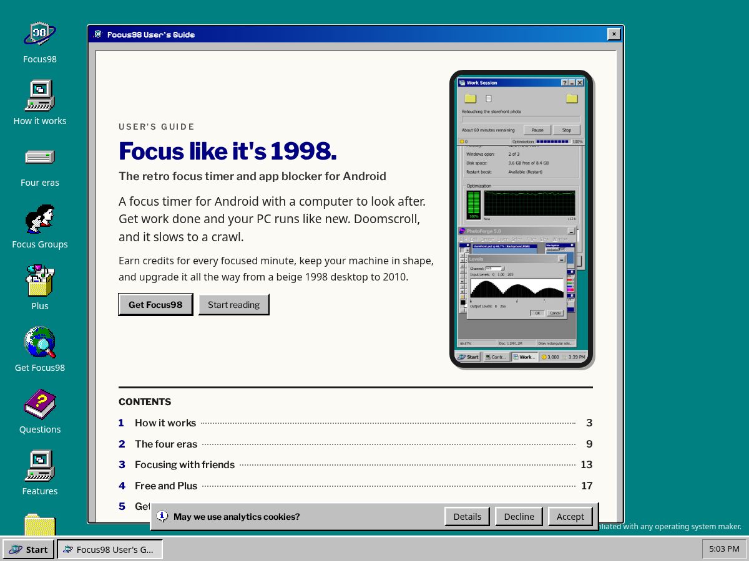
Task: Go to Free and Plus contents entry
Action: (x=355, y=486)
